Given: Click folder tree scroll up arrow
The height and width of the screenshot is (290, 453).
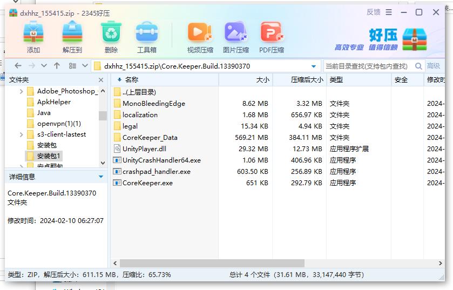Looking at the screenshot, I should [x=103, y=91].
